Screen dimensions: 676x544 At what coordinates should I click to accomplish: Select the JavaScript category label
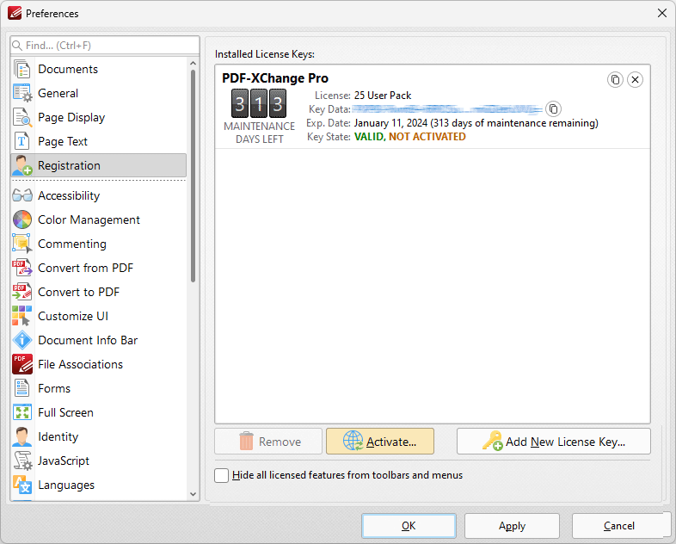64,461
